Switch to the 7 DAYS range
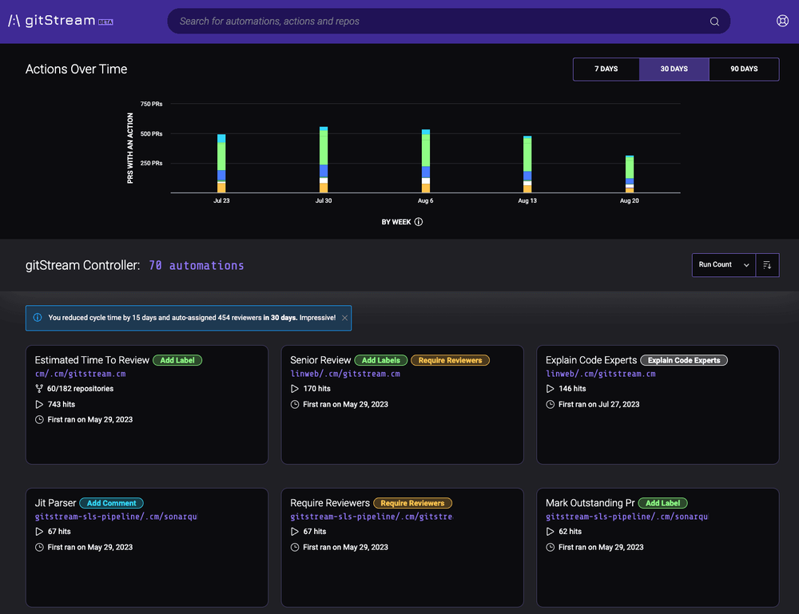The width and height of the screenshot is (799, 614). click(606, 69)
